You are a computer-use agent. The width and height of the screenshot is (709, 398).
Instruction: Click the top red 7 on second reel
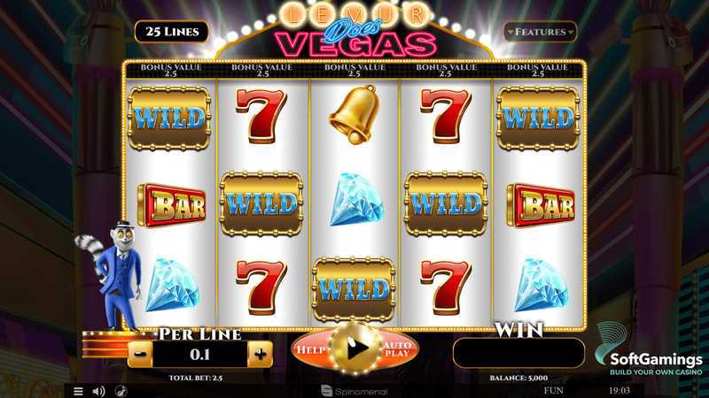click(x=261, y=116)
